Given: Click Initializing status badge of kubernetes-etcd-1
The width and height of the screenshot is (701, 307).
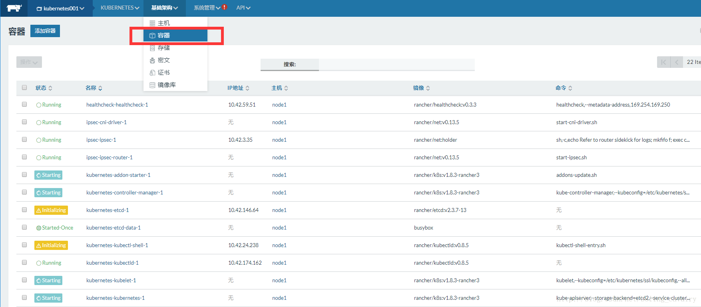Looking at the screenshot, I should (x=51, y=210).
